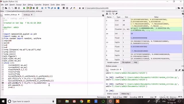The height and width of the screenshot is (104, 184).
Task: Browse console tabs folder icon
Action: [x=107, y=70]
